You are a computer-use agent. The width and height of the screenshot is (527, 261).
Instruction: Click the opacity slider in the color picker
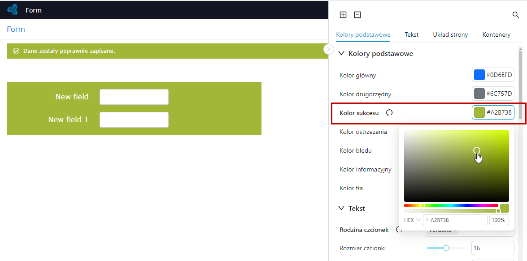click(451, 211)
